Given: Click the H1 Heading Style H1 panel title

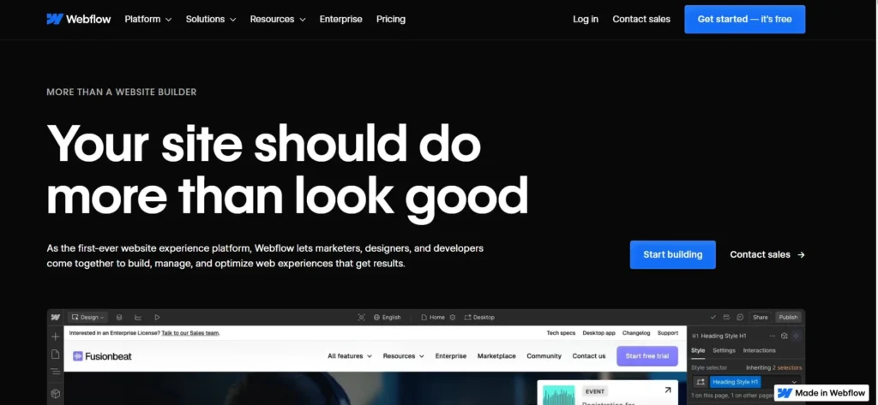Looking at the screenshot, I should (x=719, y=337).
